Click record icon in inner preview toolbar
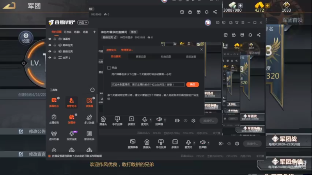The height and width of the screenshot is (175, 312). (177, 121)
